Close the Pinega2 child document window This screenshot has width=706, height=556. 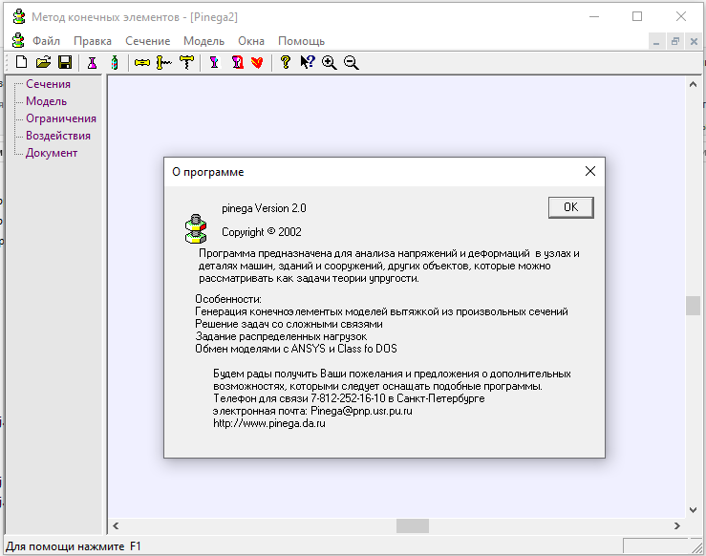tap(694, 41)
